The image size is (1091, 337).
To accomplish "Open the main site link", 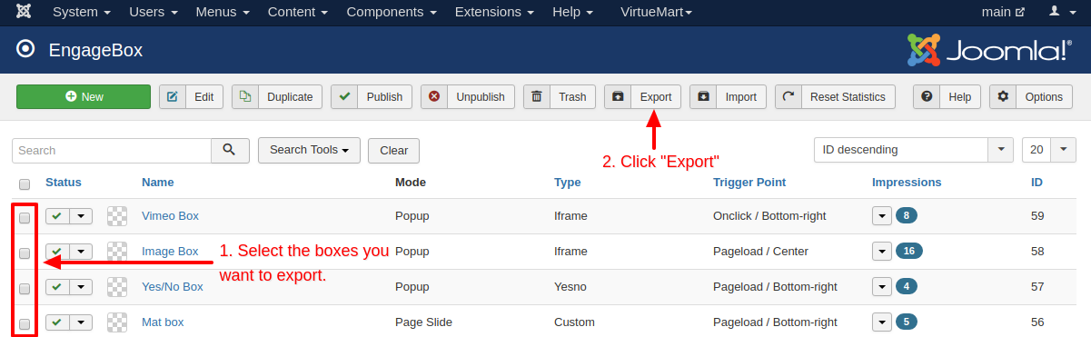I will (1003, 12).
